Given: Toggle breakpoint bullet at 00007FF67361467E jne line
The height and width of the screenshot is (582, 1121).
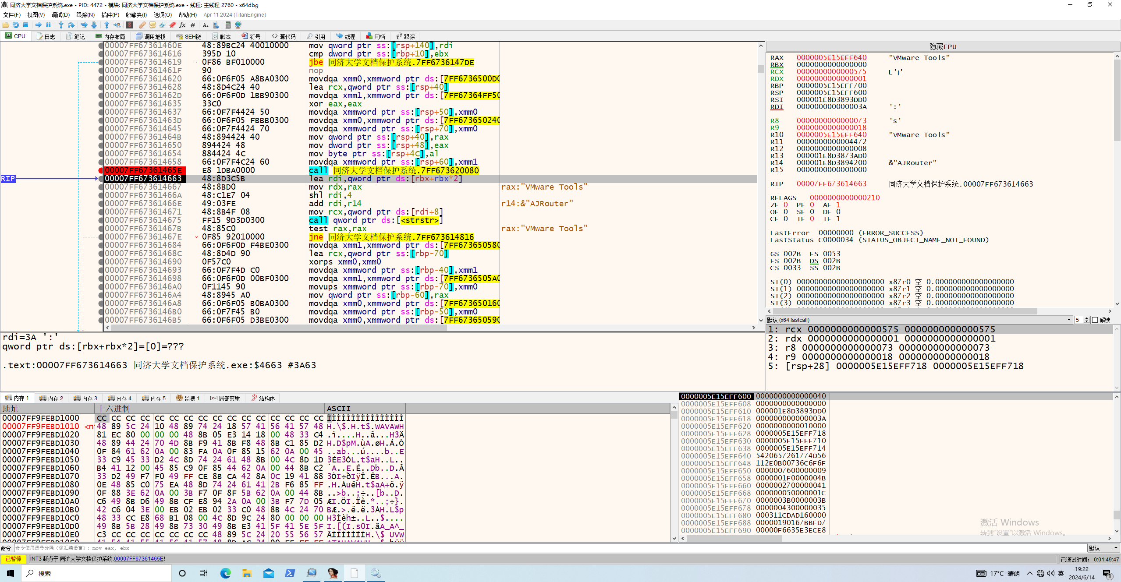Looking at the screenshot, I should coord(101,237).
